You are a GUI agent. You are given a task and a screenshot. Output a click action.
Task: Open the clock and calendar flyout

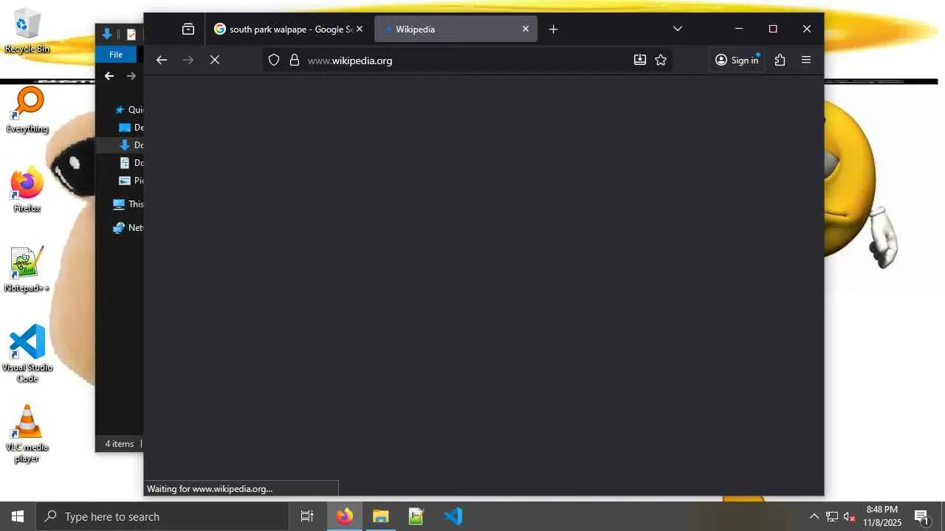point(882,516)
